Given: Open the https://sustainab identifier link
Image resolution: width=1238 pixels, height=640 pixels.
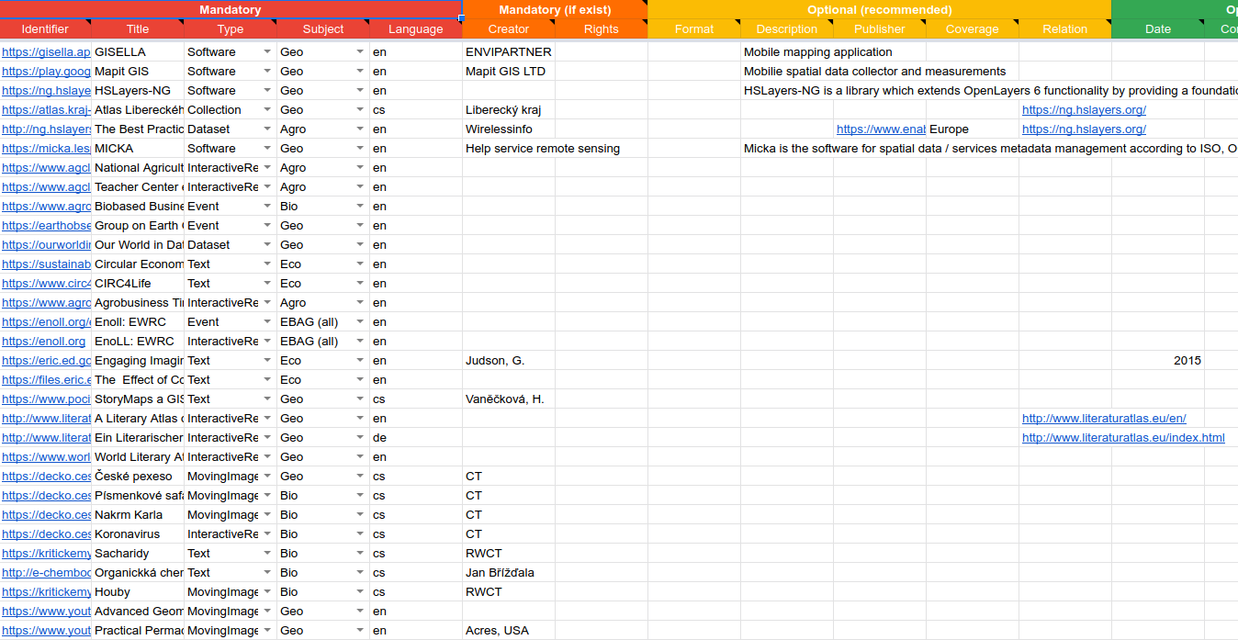Looking at the screenshot, I should pyautogui.click(x=46, y=264).
